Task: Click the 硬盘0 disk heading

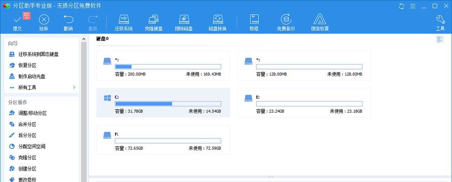Action: coord(102,39)
